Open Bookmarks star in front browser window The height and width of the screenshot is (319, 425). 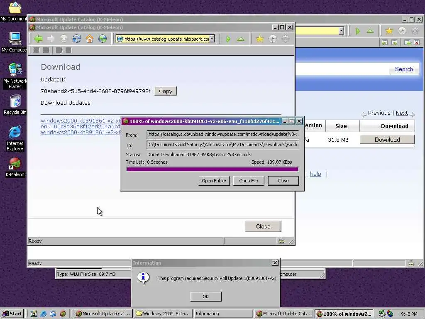pos(260,39)
